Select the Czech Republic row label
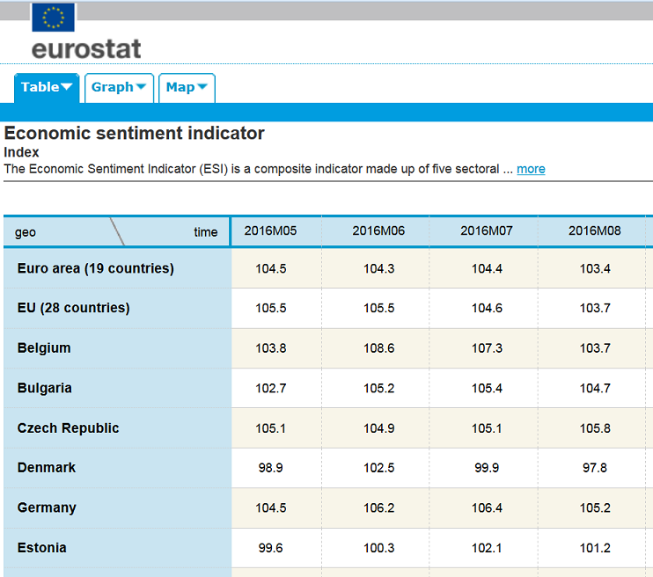The height and width of the screenshot is (577, 653). coord(68,428)
